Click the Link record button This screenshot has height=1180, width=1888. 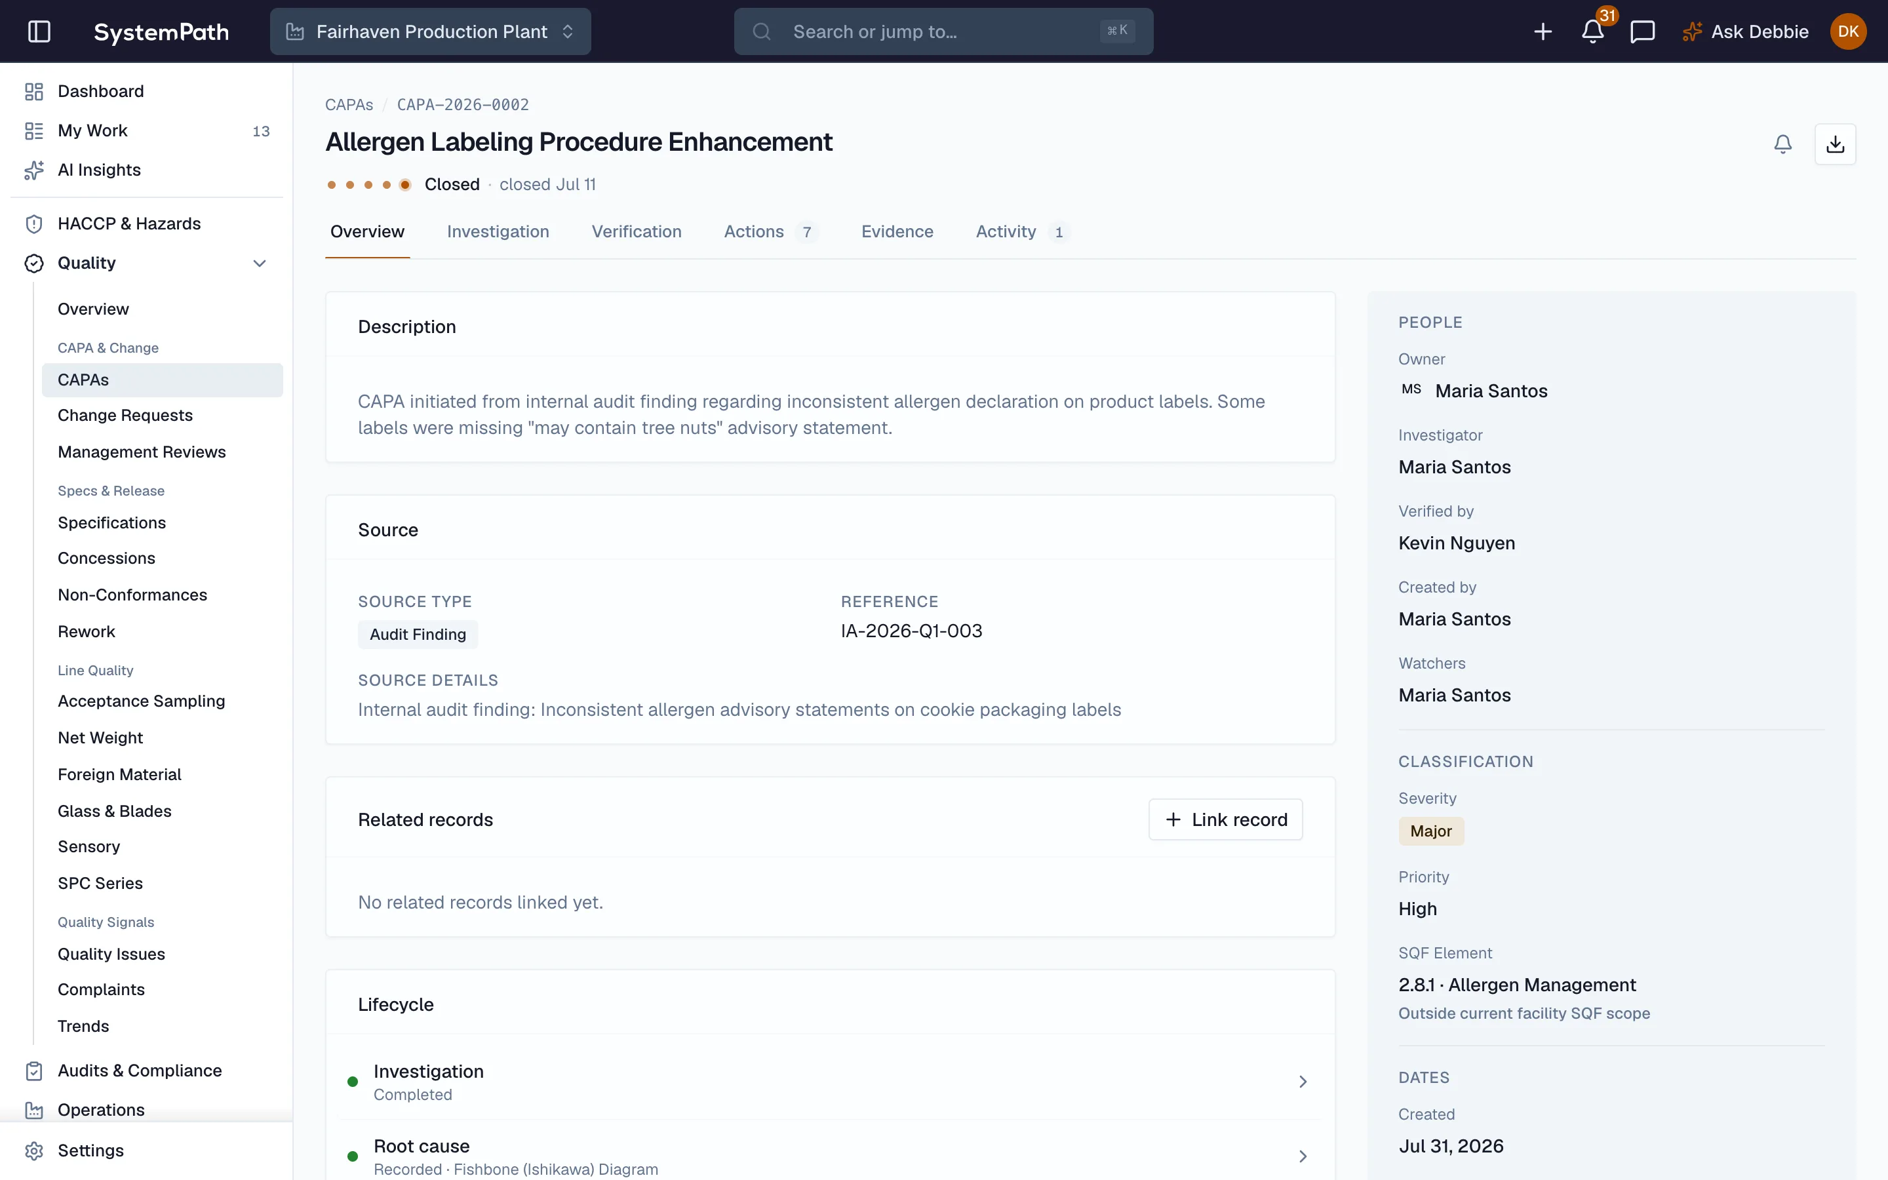[x=1225, y=819]
